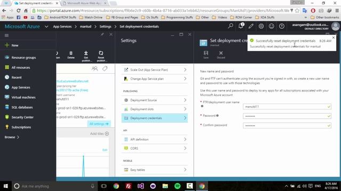This screenshot has width=341, height=191.
Task: Open API definition setting
Action: 155,139
